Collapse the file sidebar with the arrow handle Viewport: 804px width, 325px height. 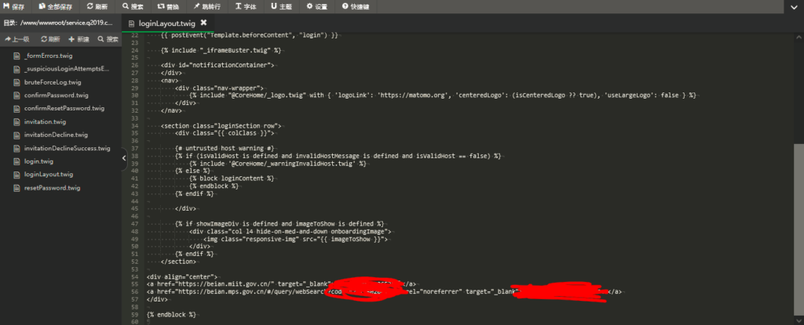(124, 159)
